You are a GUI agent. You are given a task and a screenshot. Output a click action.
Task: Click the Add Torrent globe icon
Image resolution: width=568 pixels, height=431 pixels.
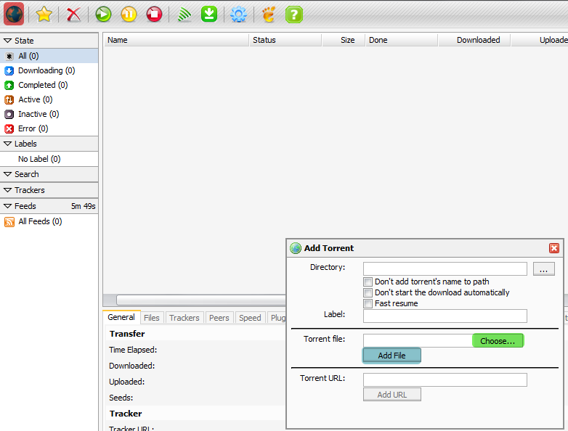[14, 14]
